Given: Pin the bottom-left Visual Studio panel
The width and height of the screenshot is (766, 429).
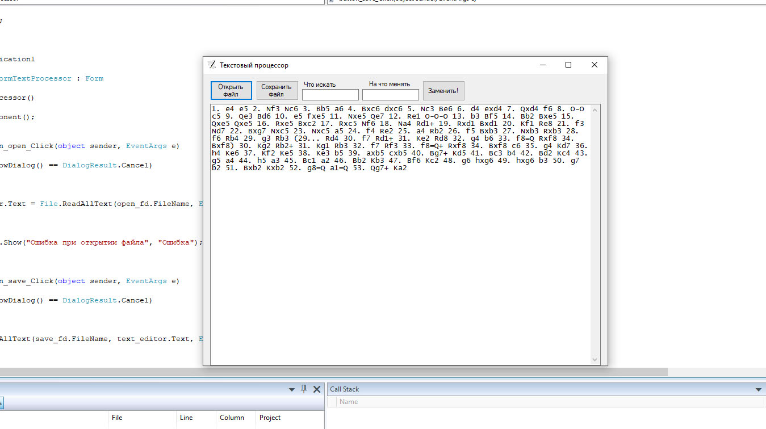Looking at the screenshot, I should click(x=304, y=389).
